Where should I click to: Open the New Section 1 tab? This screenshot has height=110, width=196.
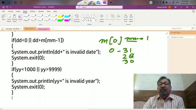click(30, 29)
